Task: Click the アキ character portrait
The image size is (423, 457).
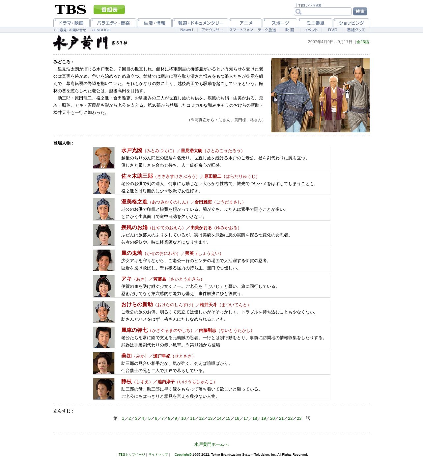Action: (104, 286)
